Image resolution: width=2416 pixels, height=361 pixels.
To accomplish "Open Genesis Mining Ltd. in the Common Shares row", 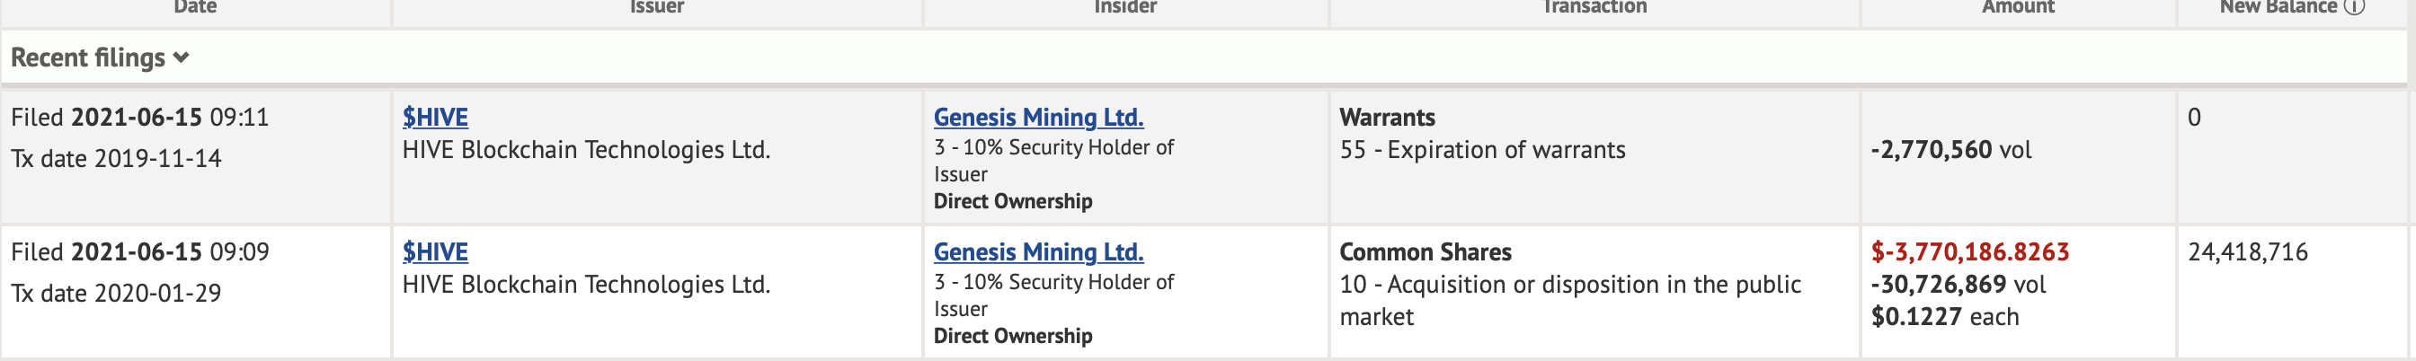I will [x=1038, y=252].
